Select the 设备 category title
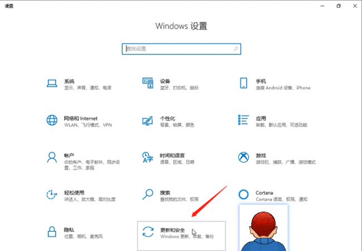This screenshot has width=362, height=251. (165, 81)
